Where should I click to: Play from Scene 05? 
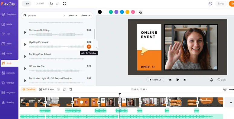[155, 80]
